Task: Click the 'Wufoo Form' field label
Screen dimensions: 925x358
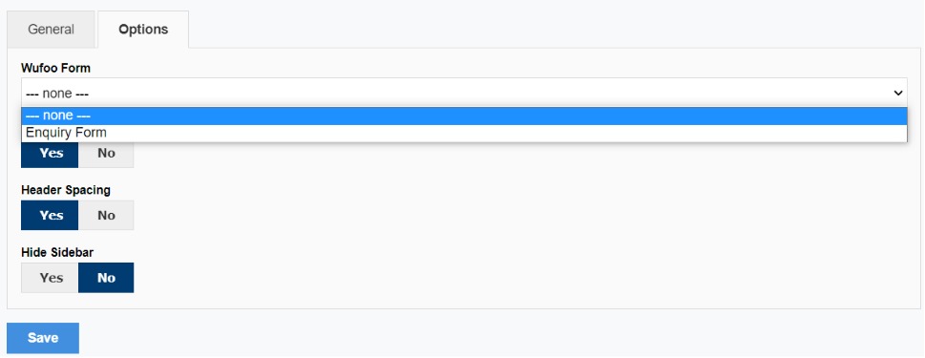Action: pyautogui.click(x=55, y=68)
